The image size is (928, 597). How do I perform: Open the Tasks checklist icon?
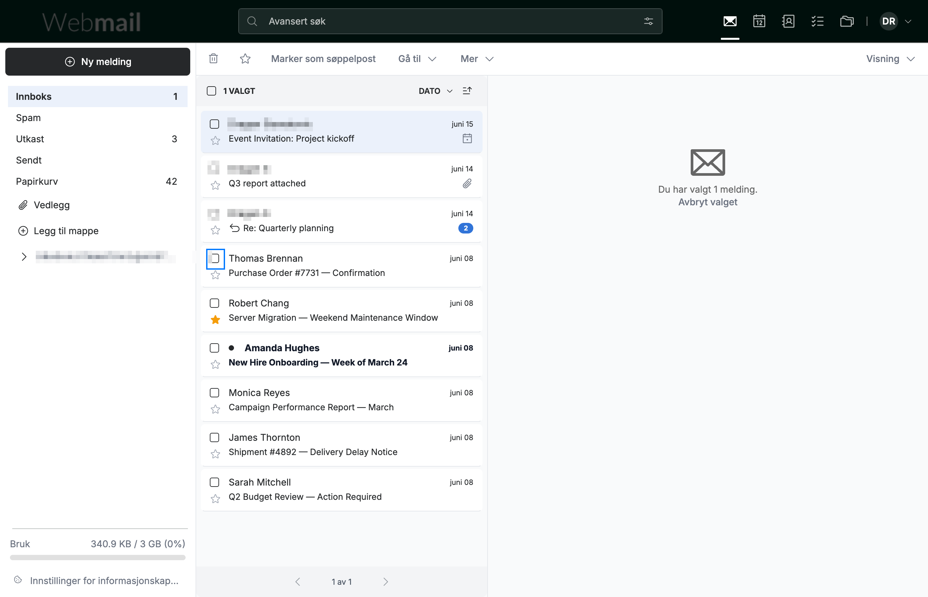click(817, 21)
